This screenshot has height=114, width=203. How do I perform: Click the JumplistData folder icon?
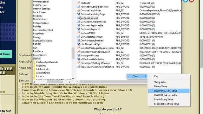pos(34,73)
